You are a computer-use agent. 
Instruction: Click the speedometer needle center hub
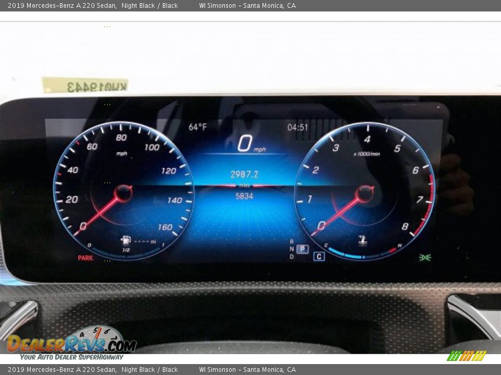coord(124,193)
